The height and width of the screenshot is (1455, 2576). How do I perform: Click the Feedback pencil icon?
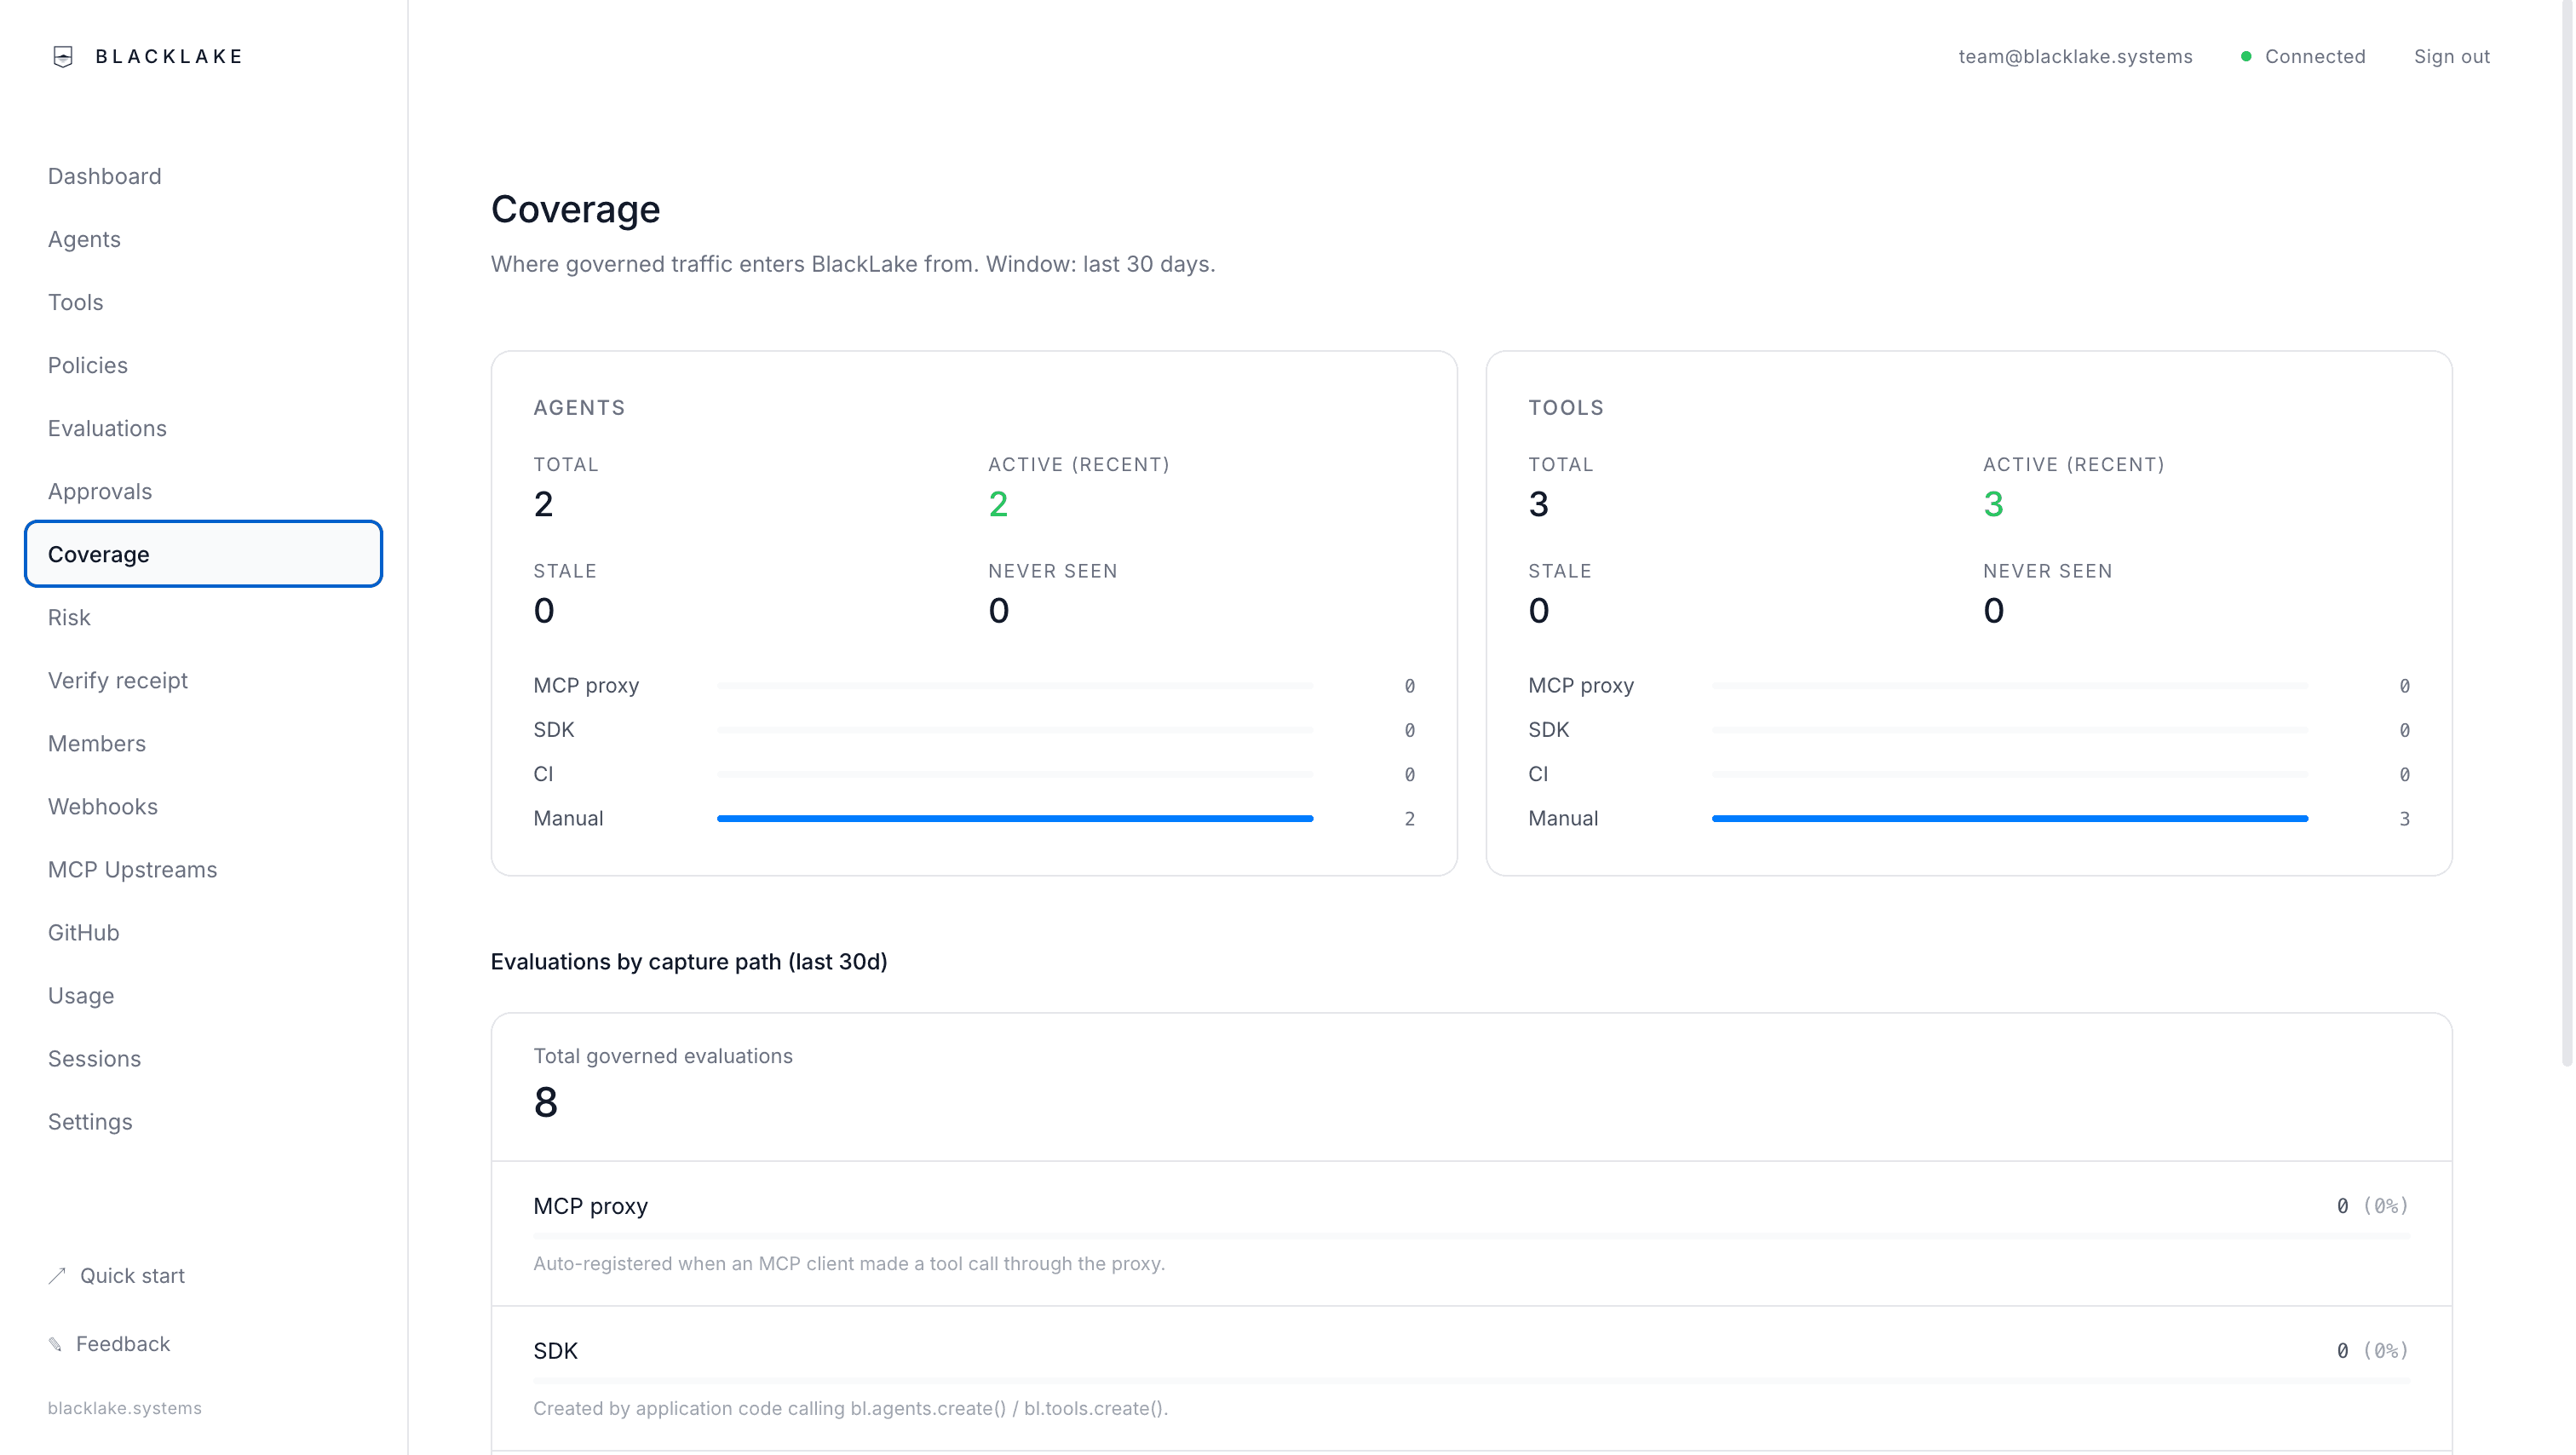tap(55, 1344)
